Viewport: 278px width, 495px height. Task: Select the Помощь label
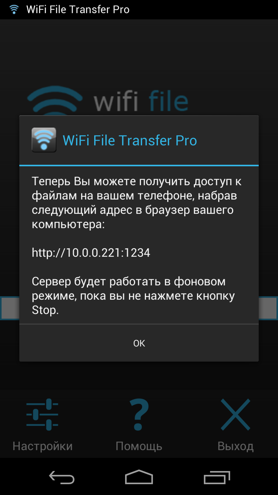(139, 446)
